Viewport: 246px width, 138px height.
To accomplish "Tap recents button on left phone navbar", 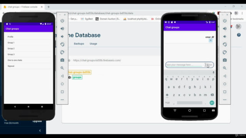I will (42, 107).
